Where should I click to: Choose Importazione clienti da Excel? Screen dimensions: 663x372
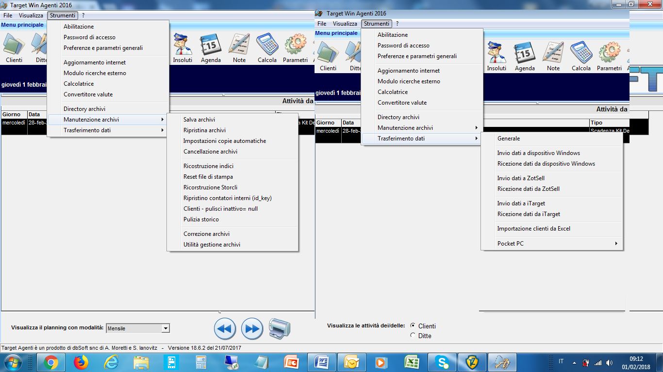tap(552, 229)
